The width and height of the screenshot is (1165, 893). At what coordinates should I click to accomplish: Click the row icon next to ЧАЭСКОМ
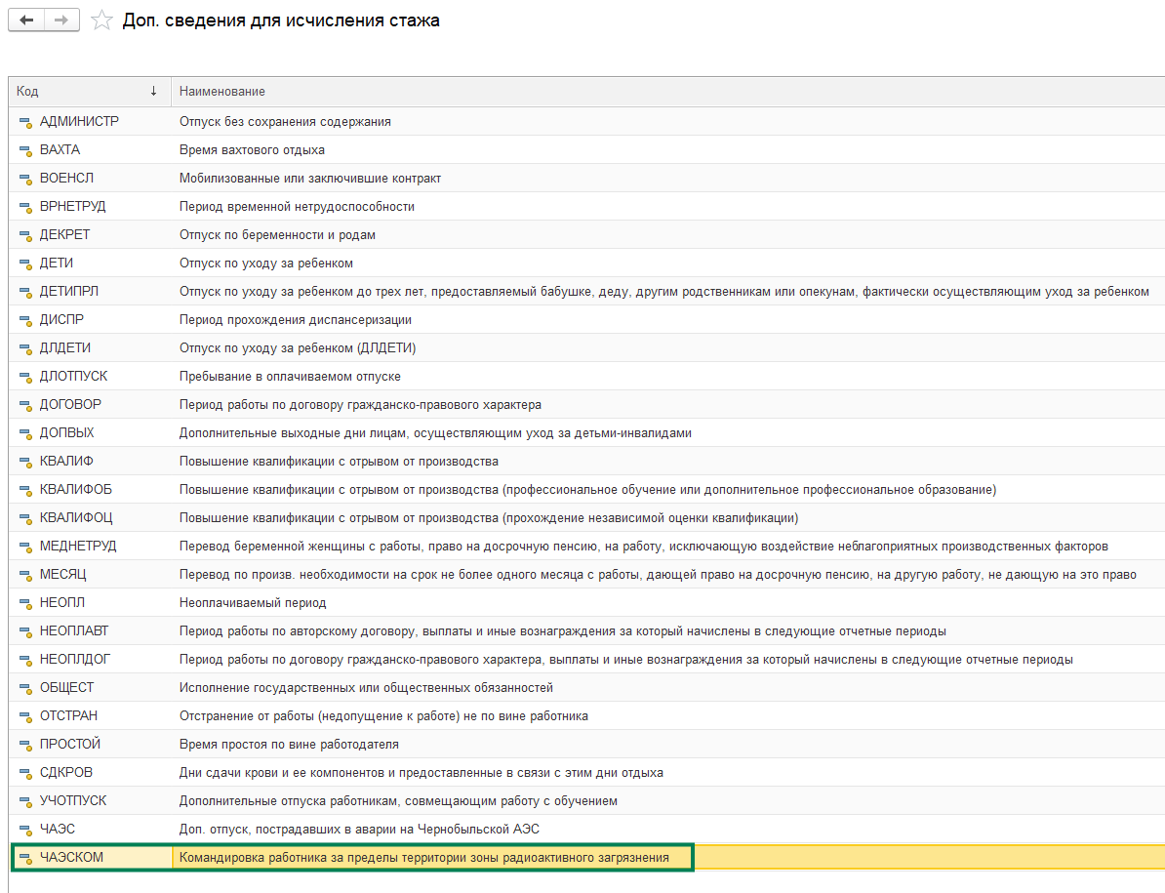(25, 858)
